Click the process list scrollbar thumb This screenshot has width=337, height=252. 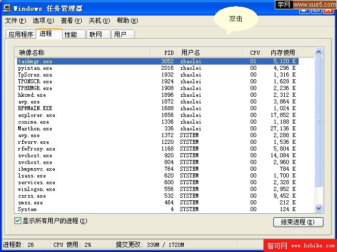(319, 122)
